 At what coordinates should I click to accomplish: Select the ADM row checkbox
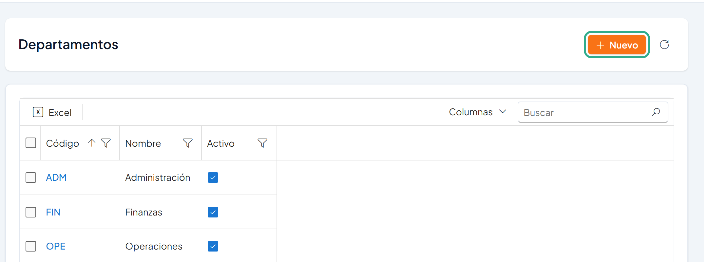pyautogui.click(x=31, y=178)
